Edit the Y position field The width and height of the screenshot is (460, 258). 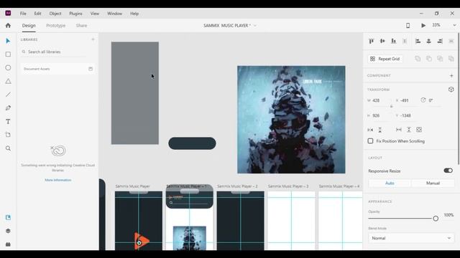408,115
